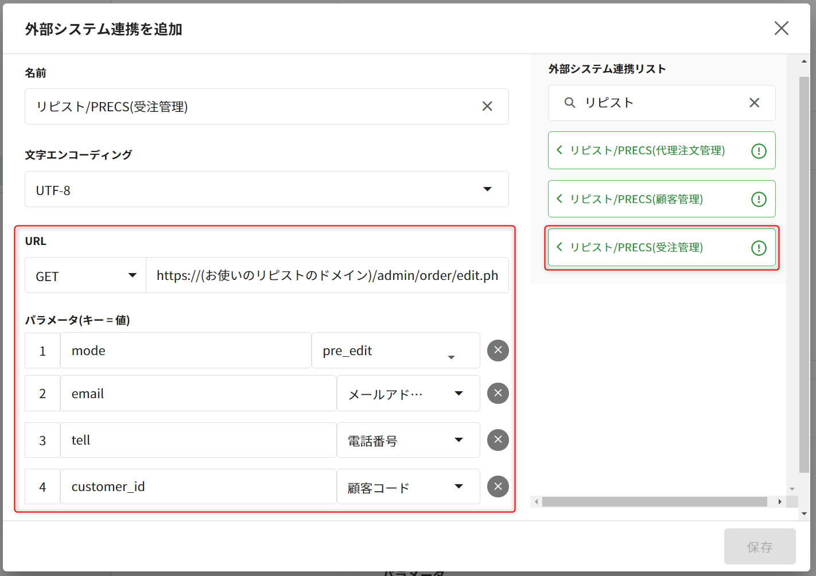Viewport: 816px width, 576px height.
Task: Click the URL input field
Action: 327,276
